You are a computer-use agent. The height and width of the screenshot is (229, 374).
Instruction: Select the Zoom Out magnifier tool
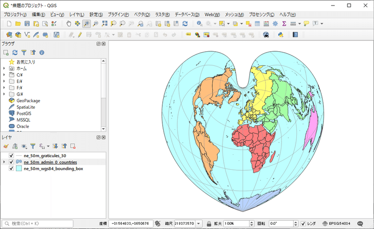[x=95, y=24]
